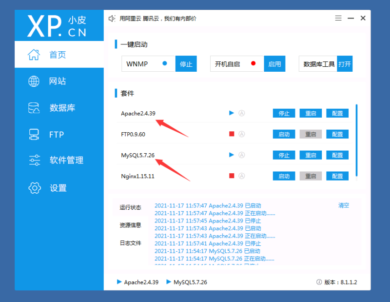This screenshot has height=302, width=390.
Task: Select the MySQL5.7.26 suite name
Action: 138,155
